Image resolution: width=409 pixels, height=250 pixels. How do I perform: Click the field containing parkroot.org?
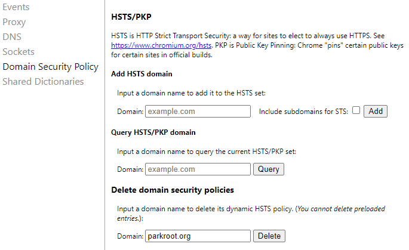coord(198,236)
